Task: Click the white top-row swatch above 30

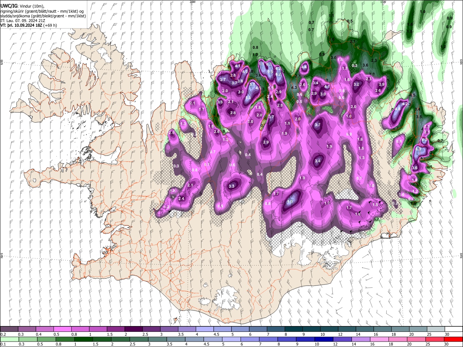Action: [454, 329]
